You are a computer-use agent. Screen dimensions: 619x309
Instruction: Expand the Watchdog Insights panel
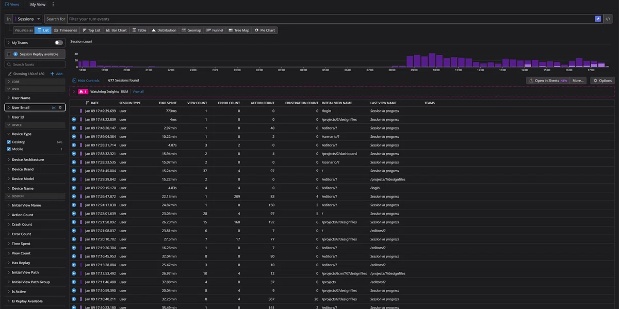tap(74, 91)
